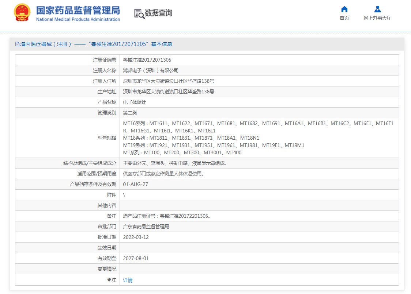Click registration number value 粤械注准20172071305 in table

tap(147, 60)
